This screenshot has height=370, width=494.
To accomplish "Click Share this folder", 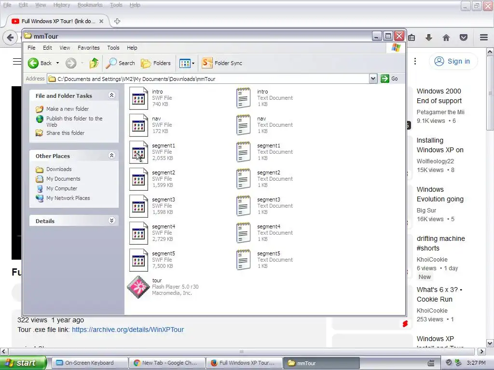I will pyautogui.click(x=65, y=133).
